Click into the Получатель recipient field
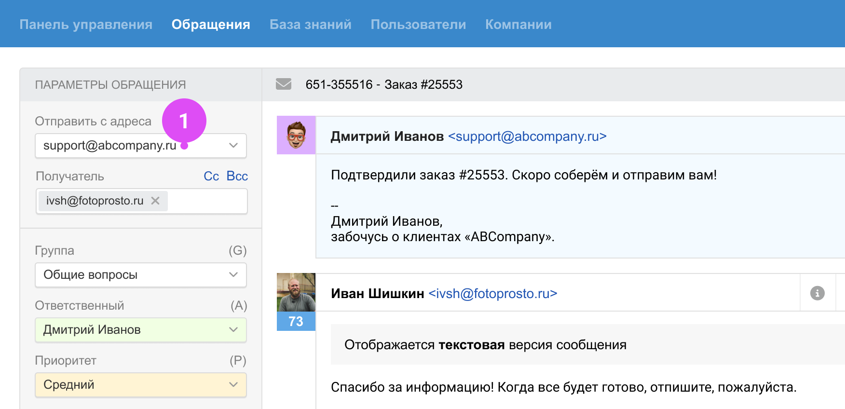 point(206,201)
